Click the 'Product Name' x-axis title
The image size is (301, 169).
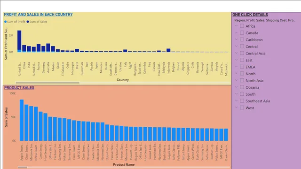124,164
